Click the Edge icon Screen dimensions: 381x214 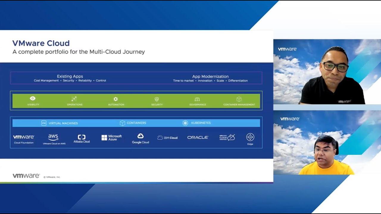(x=250, y=137)
